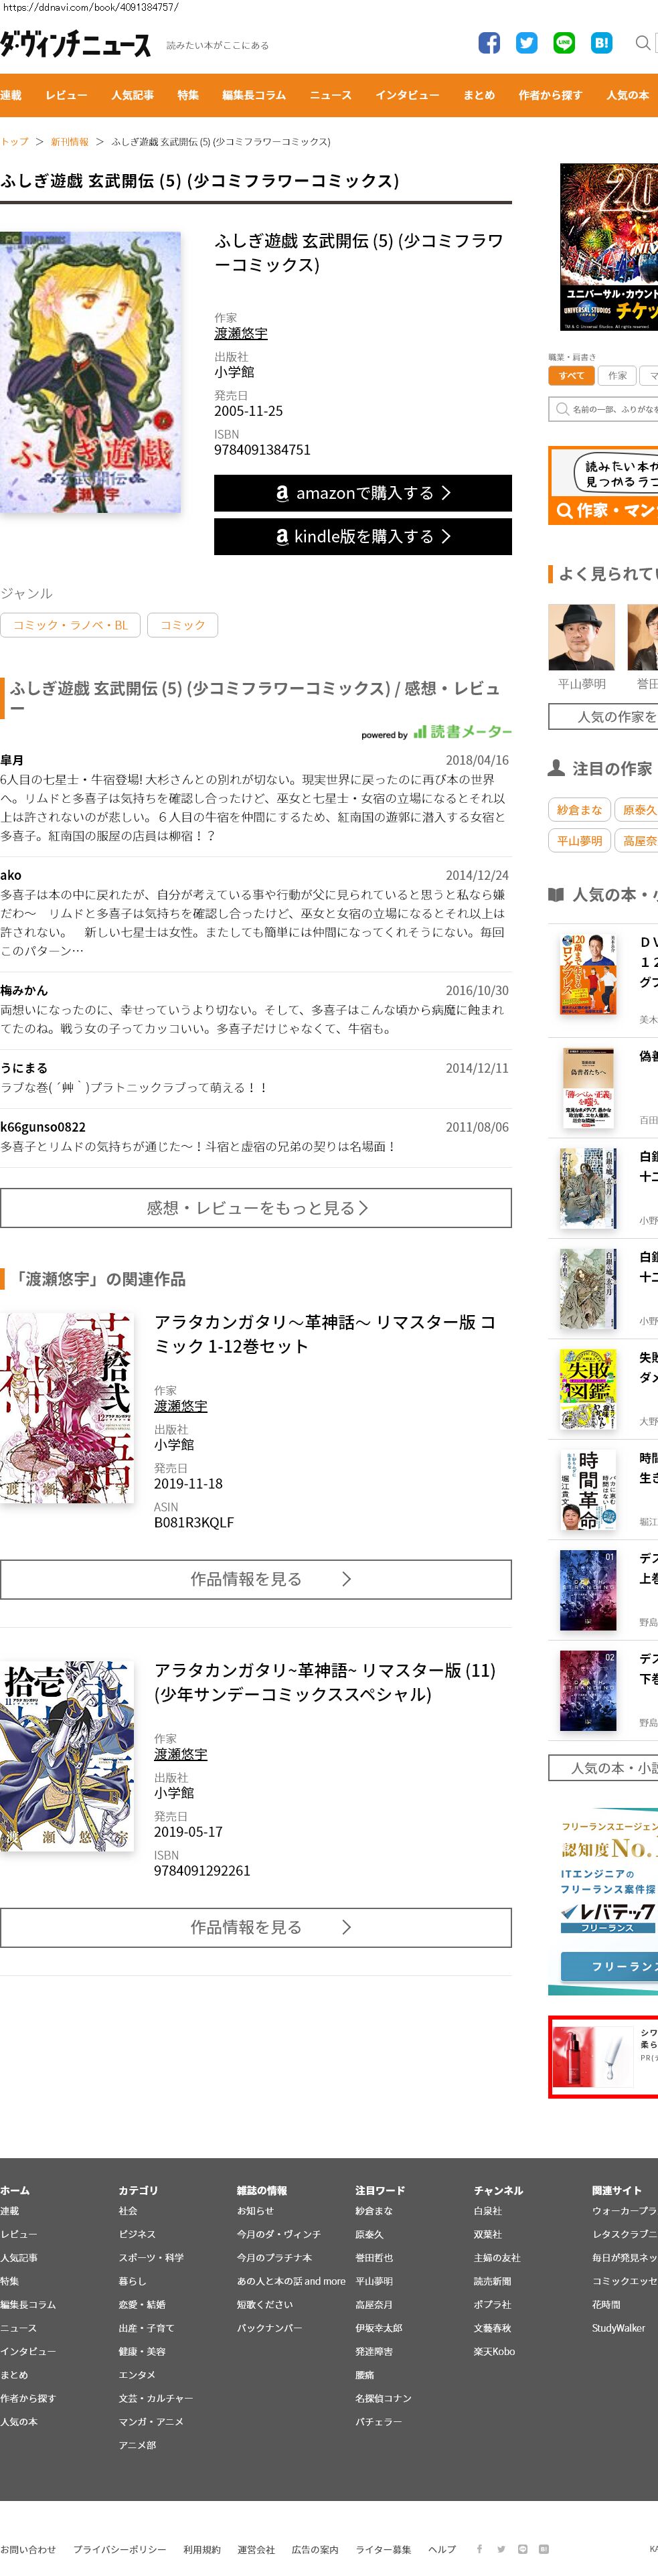Screen dimensions: 658x2576
Task: Click the Amazon icon on the amazonで購入する button
Action: click(x=282, y=493)
